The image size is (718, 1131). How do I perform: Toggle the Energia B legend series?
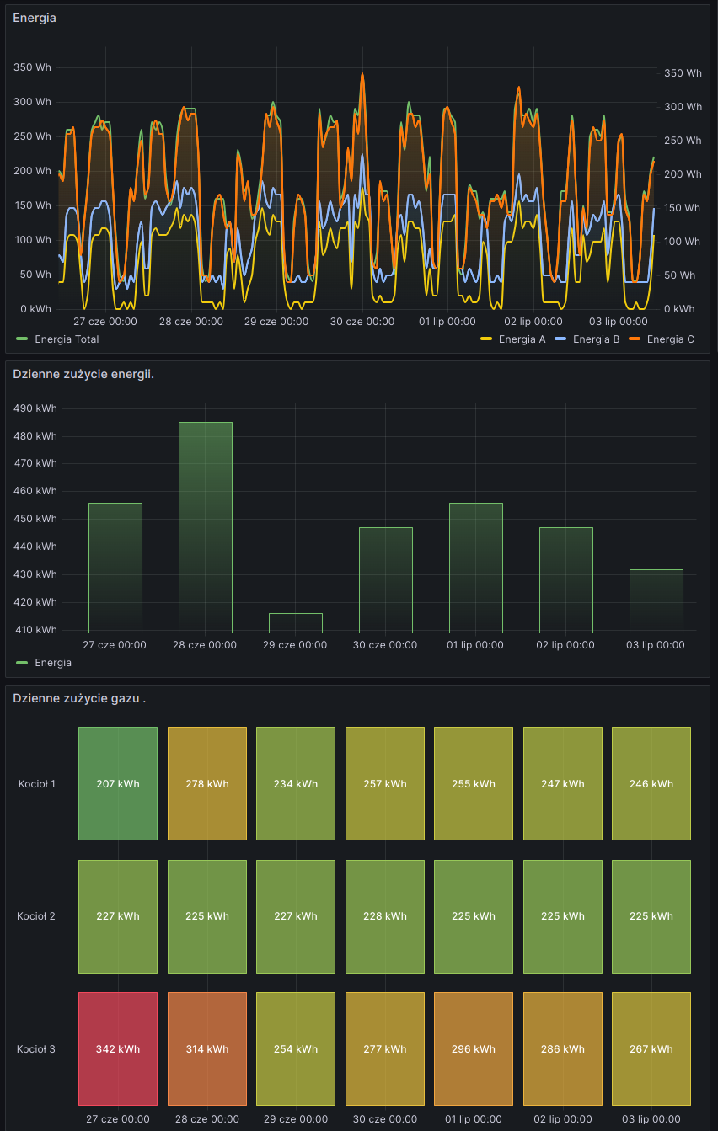pos(596,339)
